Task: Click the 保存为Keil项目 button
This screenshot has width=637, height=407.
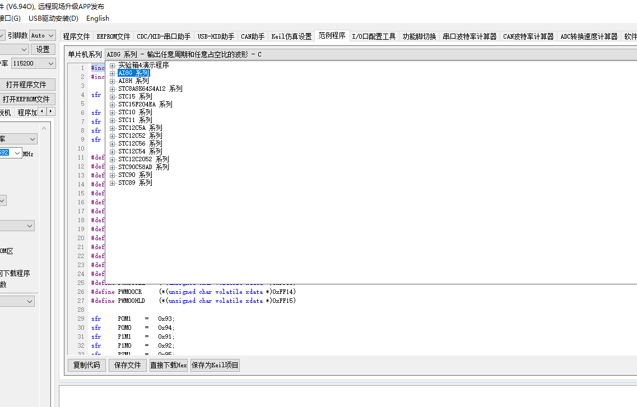Action: tap(215, 365)
